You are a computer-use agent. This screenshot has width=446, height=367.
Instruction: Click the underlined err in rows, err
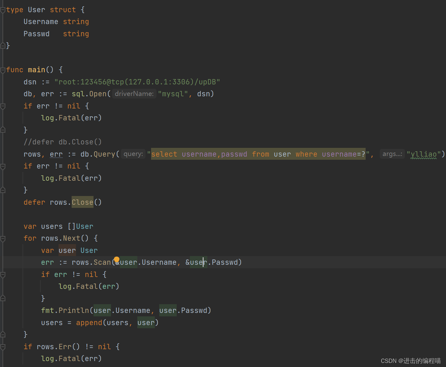(x=56, y=154)
